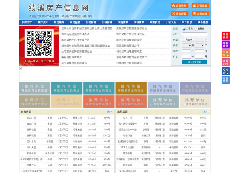230x173 pixels.
Task: Open the 中介名录 menu item
Action: coord(187,22)
